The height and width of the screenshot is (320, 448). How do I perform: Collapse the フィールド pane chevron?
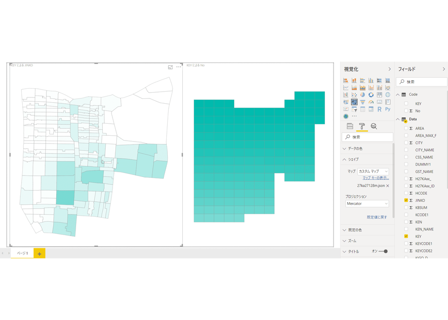444,69
